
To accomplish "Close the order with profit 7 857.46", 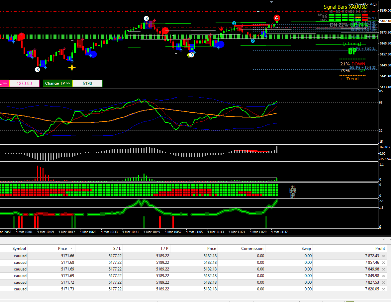I will (x=383, y=263).
